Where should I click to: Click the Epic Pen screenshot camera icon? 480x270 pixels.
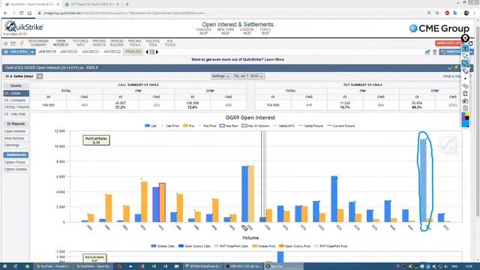point(465,100)
